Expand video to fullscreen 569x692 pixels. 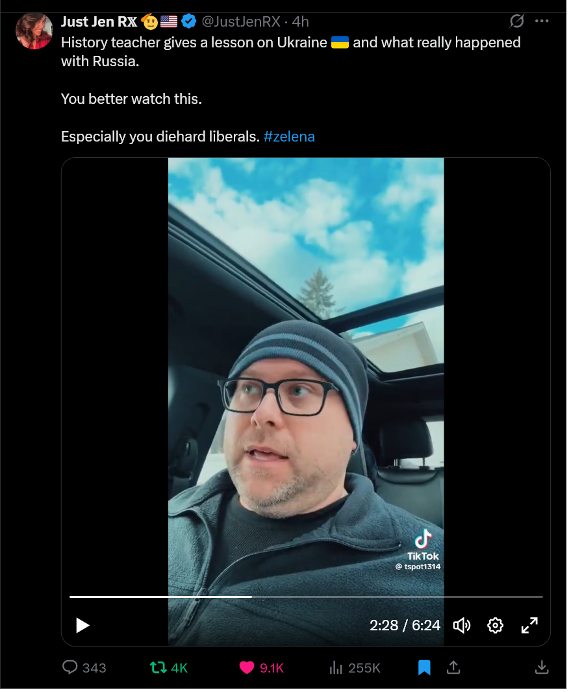[x=529, y=625]
